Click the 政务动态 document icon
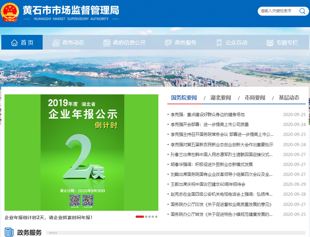This screenshot has height=237, width=310. 56,43
